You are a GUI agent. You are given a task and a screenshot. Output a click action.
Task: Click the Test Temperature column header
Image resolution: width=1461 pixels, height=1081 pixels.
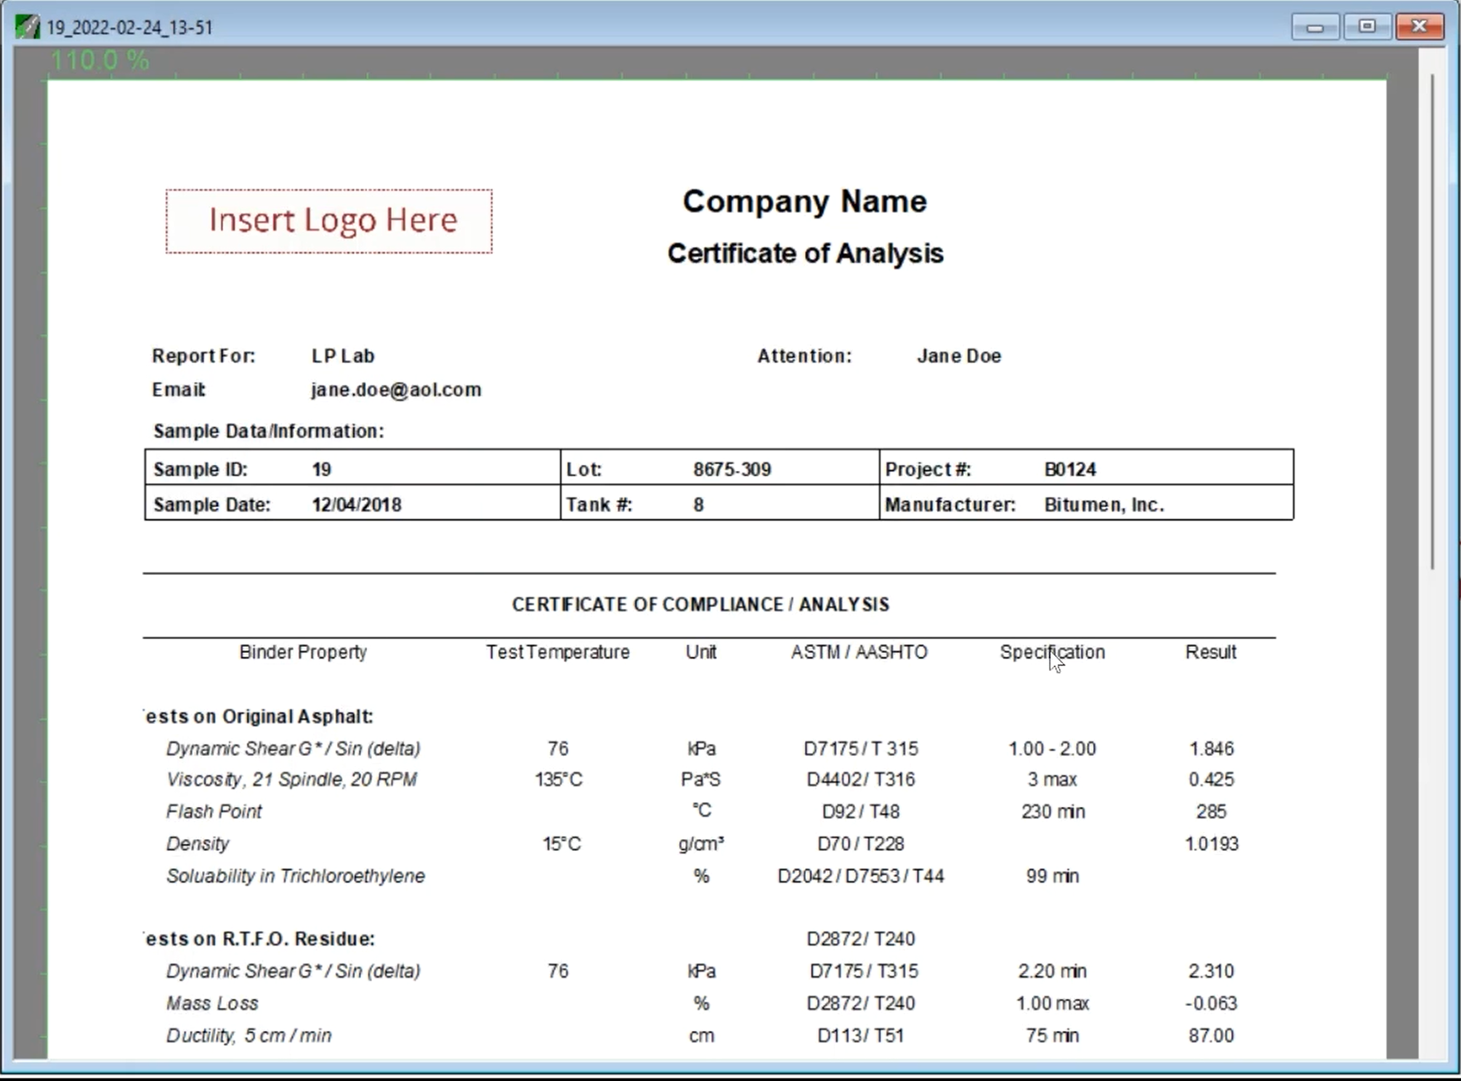pyautogui.click(x=557, y=653)
